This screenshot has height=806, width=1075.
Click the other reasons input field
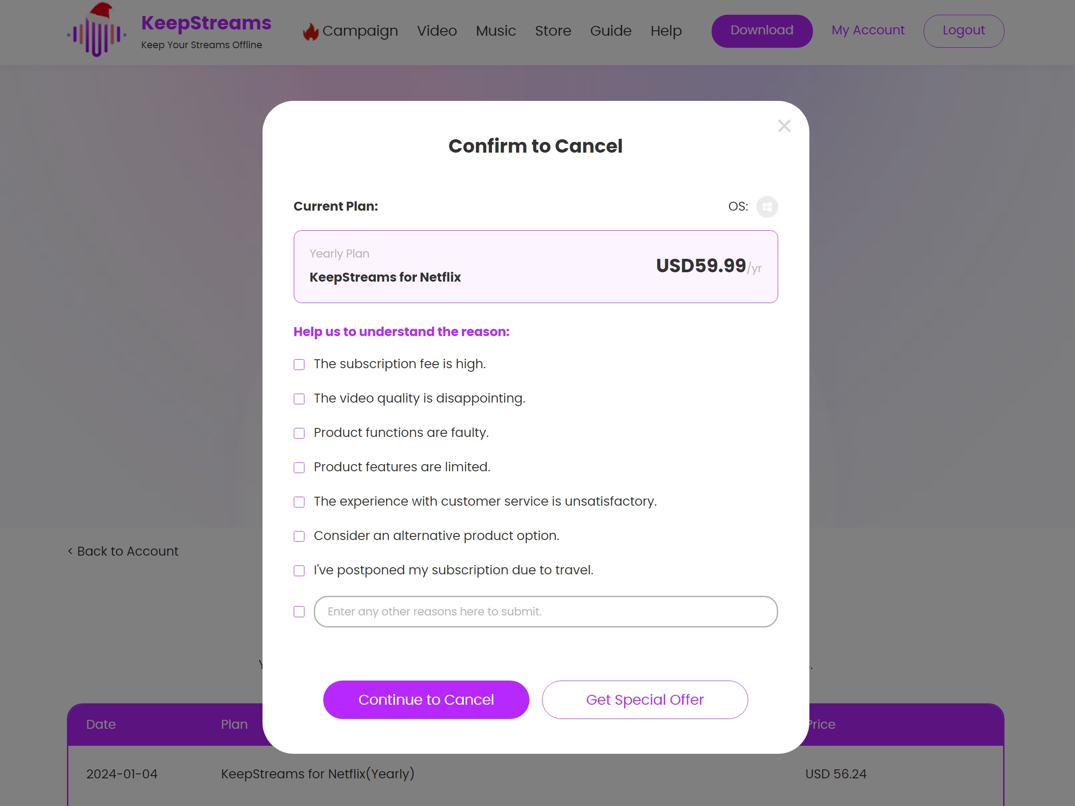545,611
